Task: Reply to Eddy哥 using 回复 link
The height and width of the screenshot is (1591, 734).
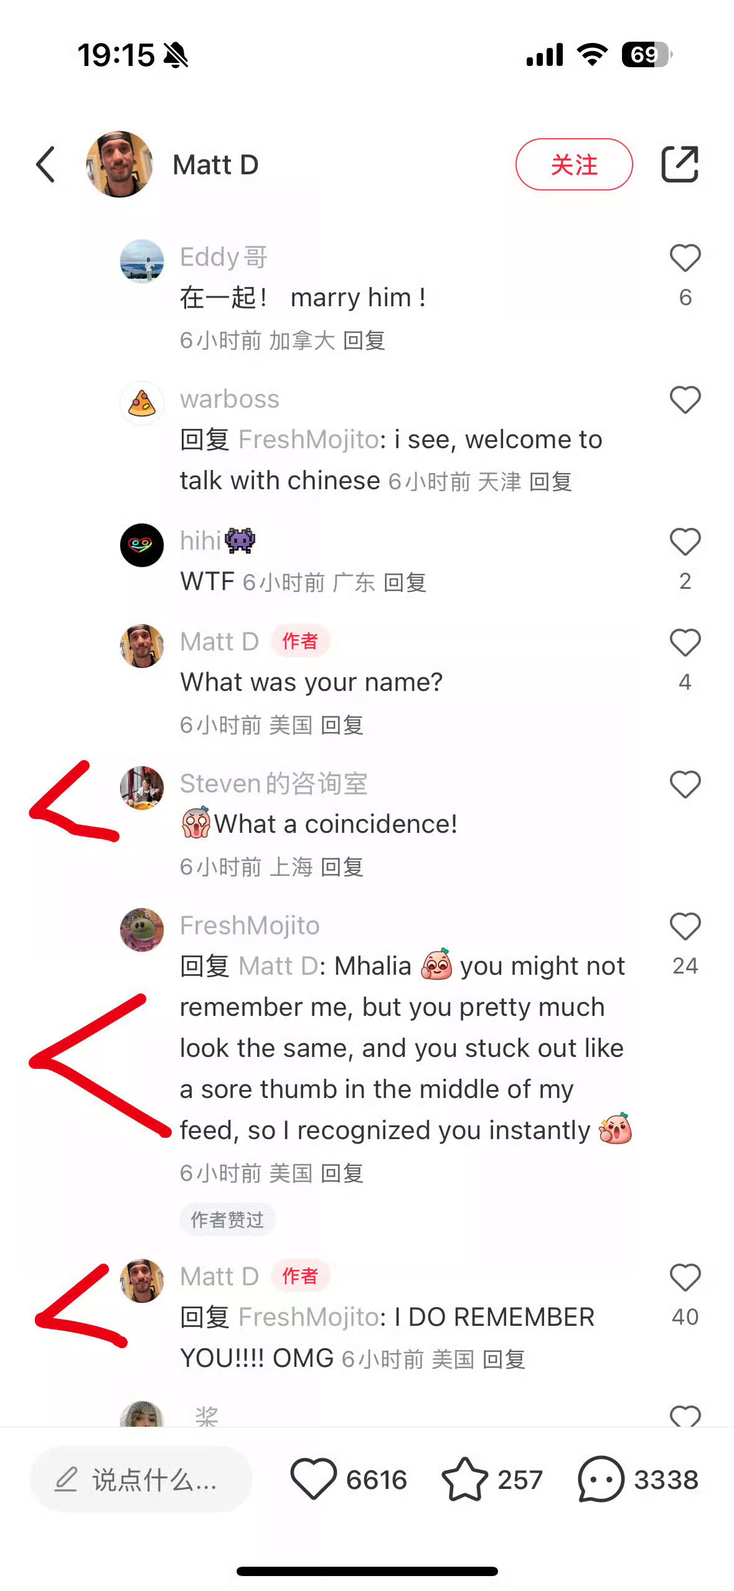Action: [x=364, y=340]
